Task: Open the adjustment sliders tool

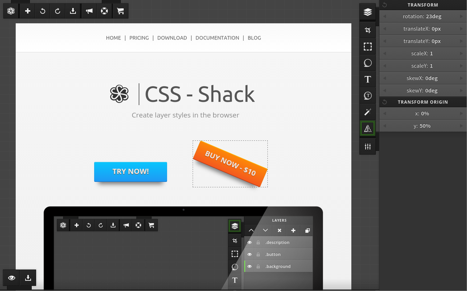Action: [367, 146]
